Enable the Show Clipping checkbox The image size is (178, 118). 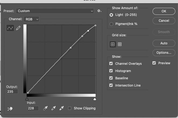click(70, 108)
